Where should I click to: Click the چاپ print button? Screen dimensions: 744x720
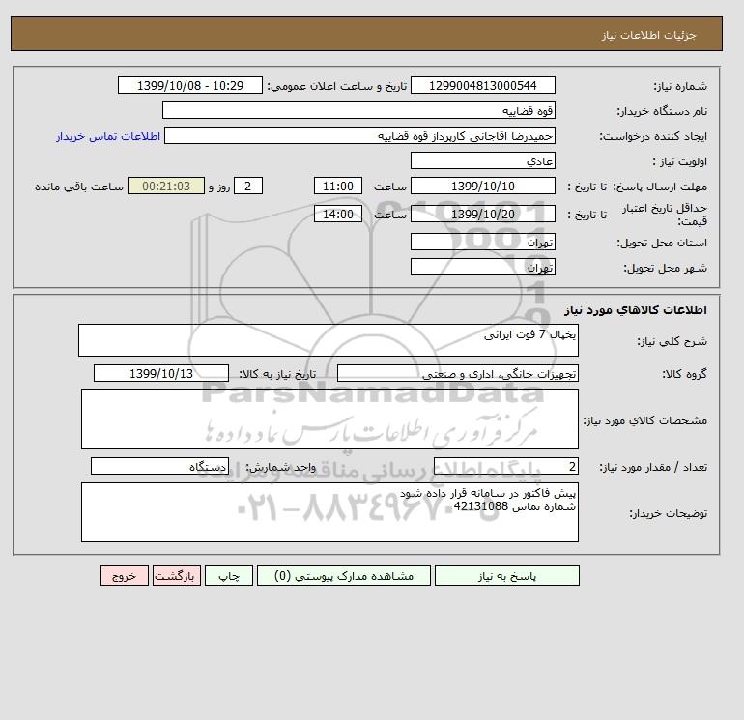click(x=229, y=575)
